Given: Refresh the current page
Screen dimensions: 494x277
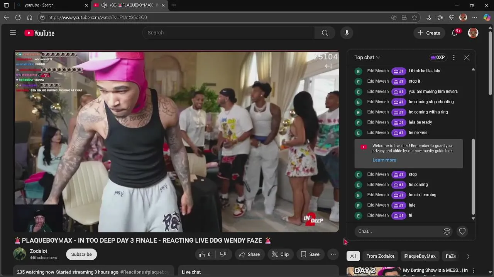Looking at the screenshot, I should 18,17.
